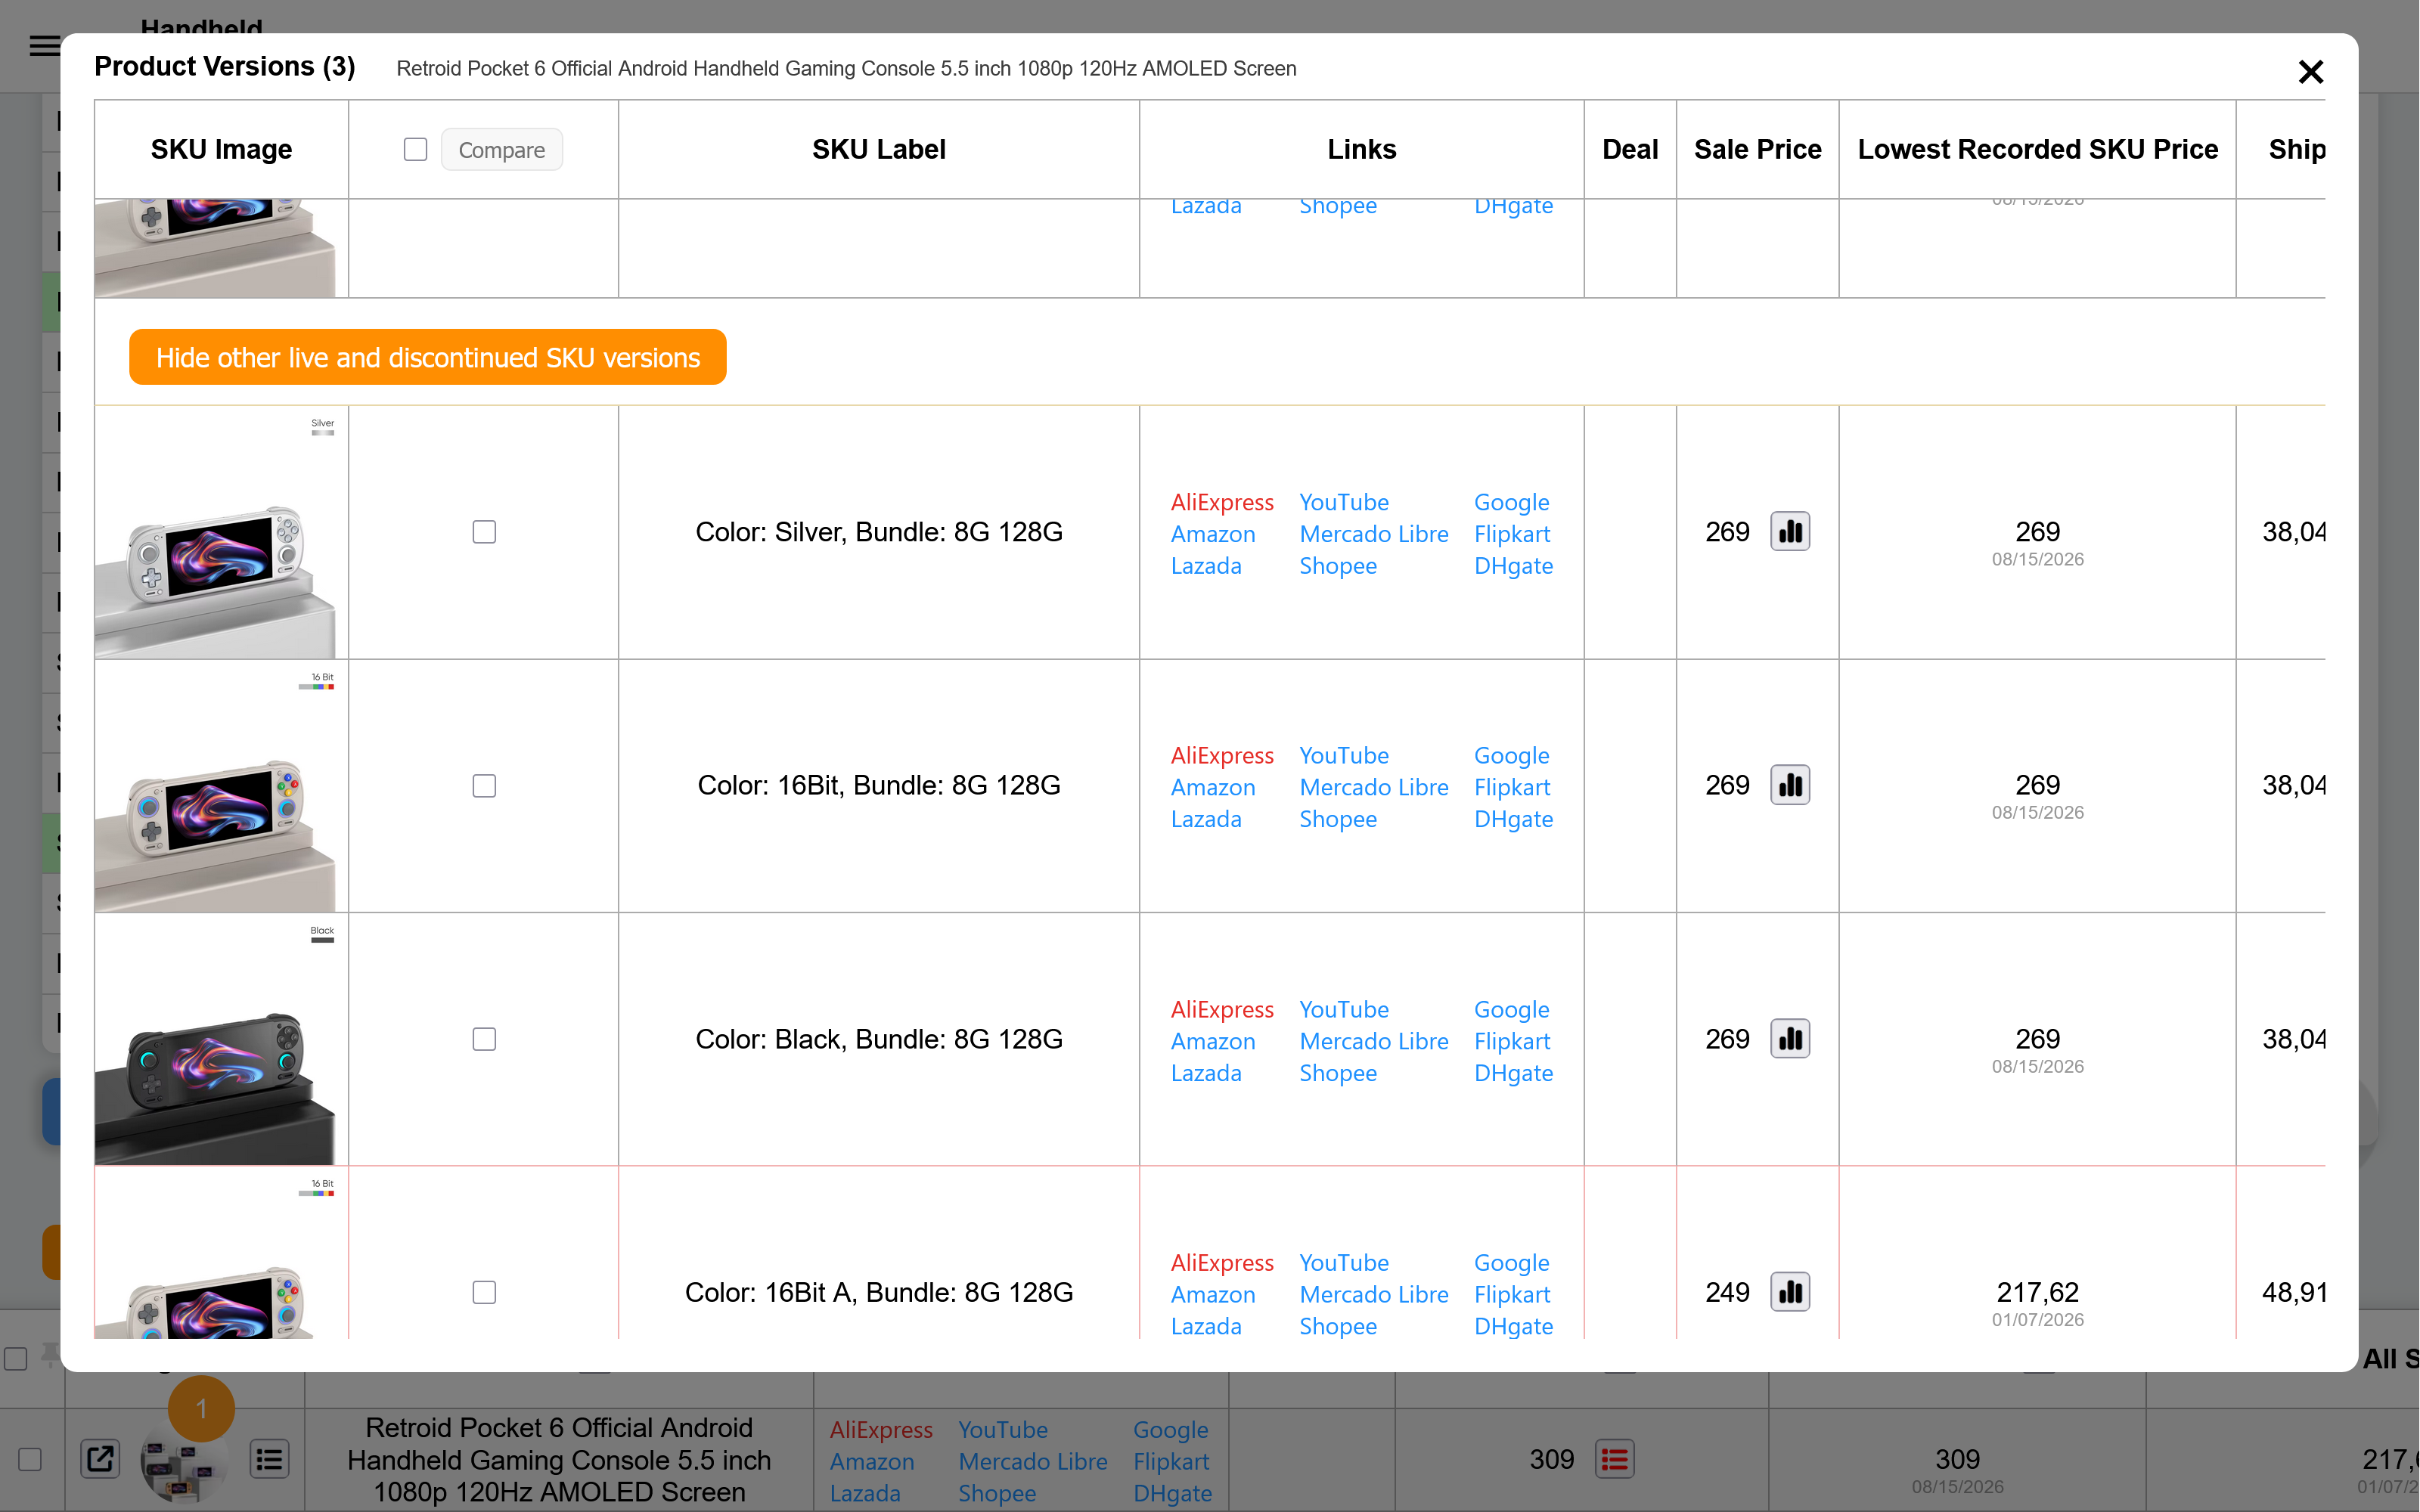
Task: Click the Compare button
Action: pyautogui.click(x=502, y=150)
